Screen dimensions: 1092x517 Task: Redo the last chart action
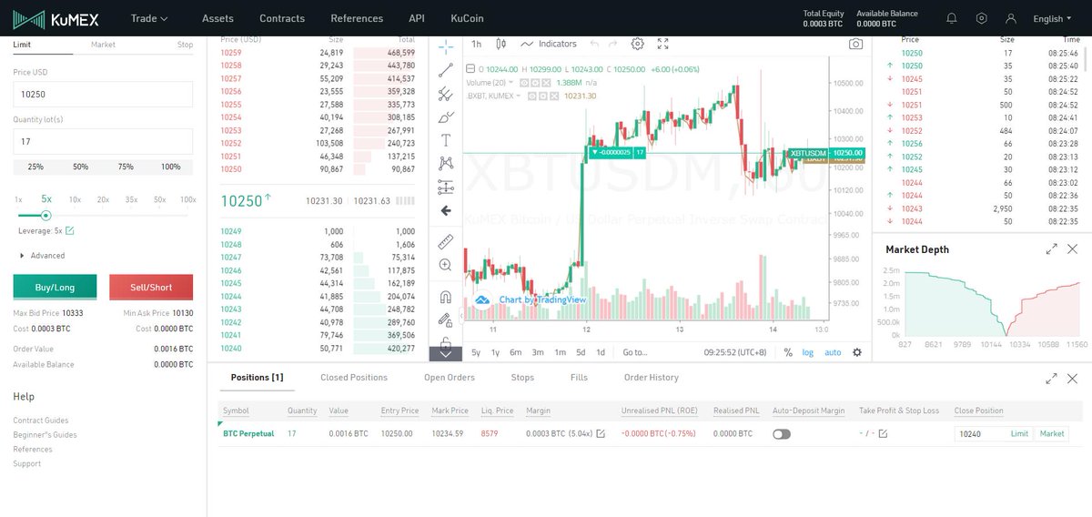tap(612, 44)
